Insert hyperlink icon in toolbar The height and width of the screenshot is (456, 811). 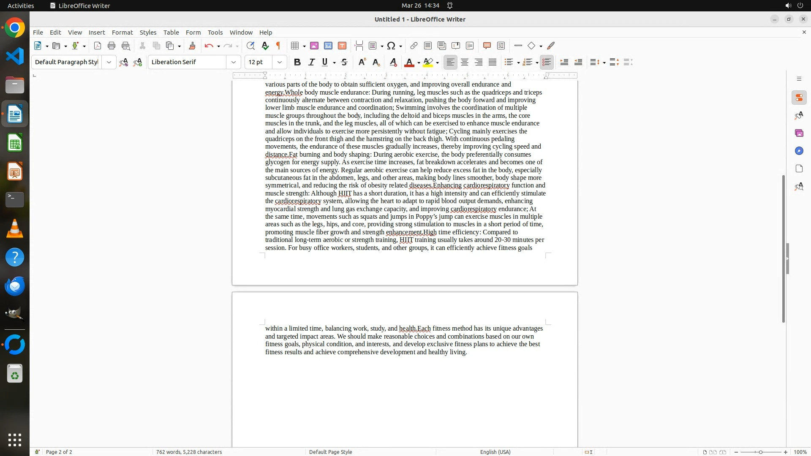pos(414,46)
